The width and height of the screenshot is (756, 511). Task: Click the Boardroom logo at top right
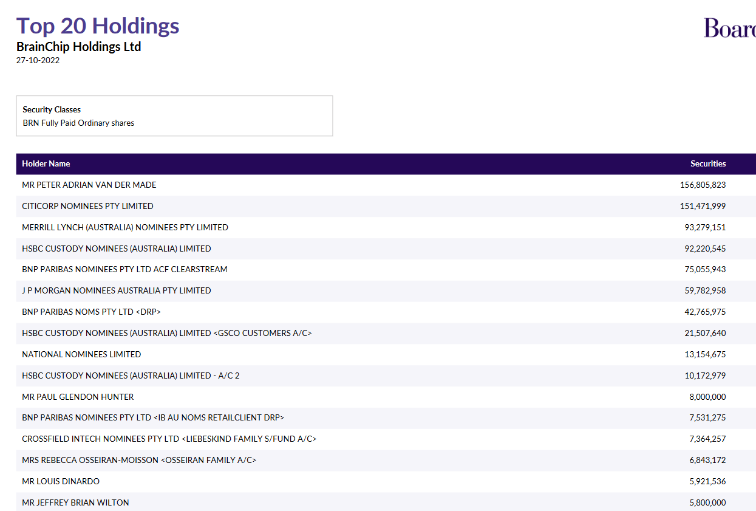[730, 28]
